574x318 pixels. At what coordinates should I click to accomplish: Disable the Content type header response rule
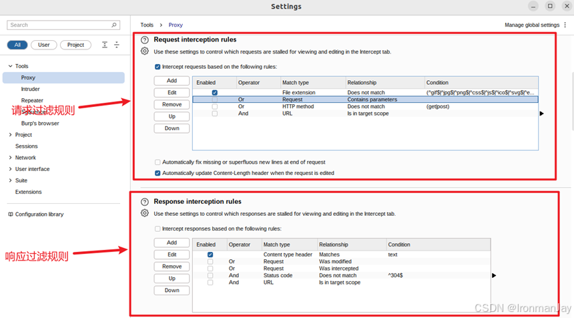coord(210,255)
